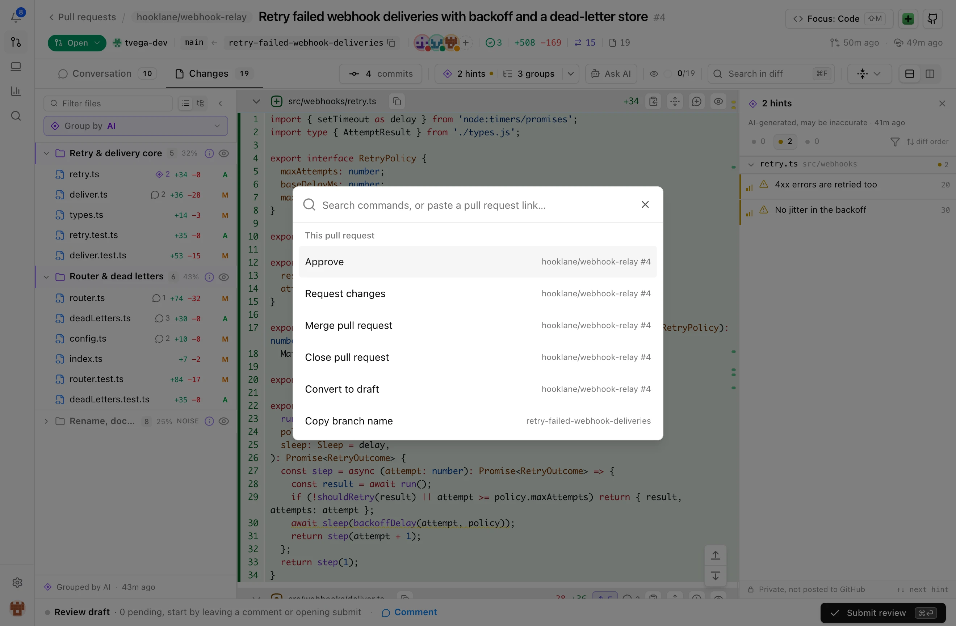Jump to top of file arrow button

pos(716,555)
